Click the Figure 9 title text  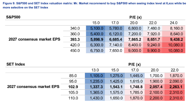click(x=94, y=5)
